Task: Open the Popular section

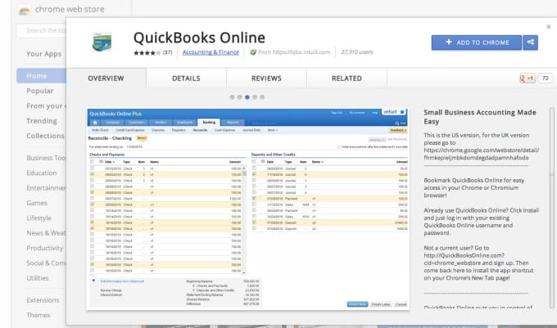Action: point(40,91)
